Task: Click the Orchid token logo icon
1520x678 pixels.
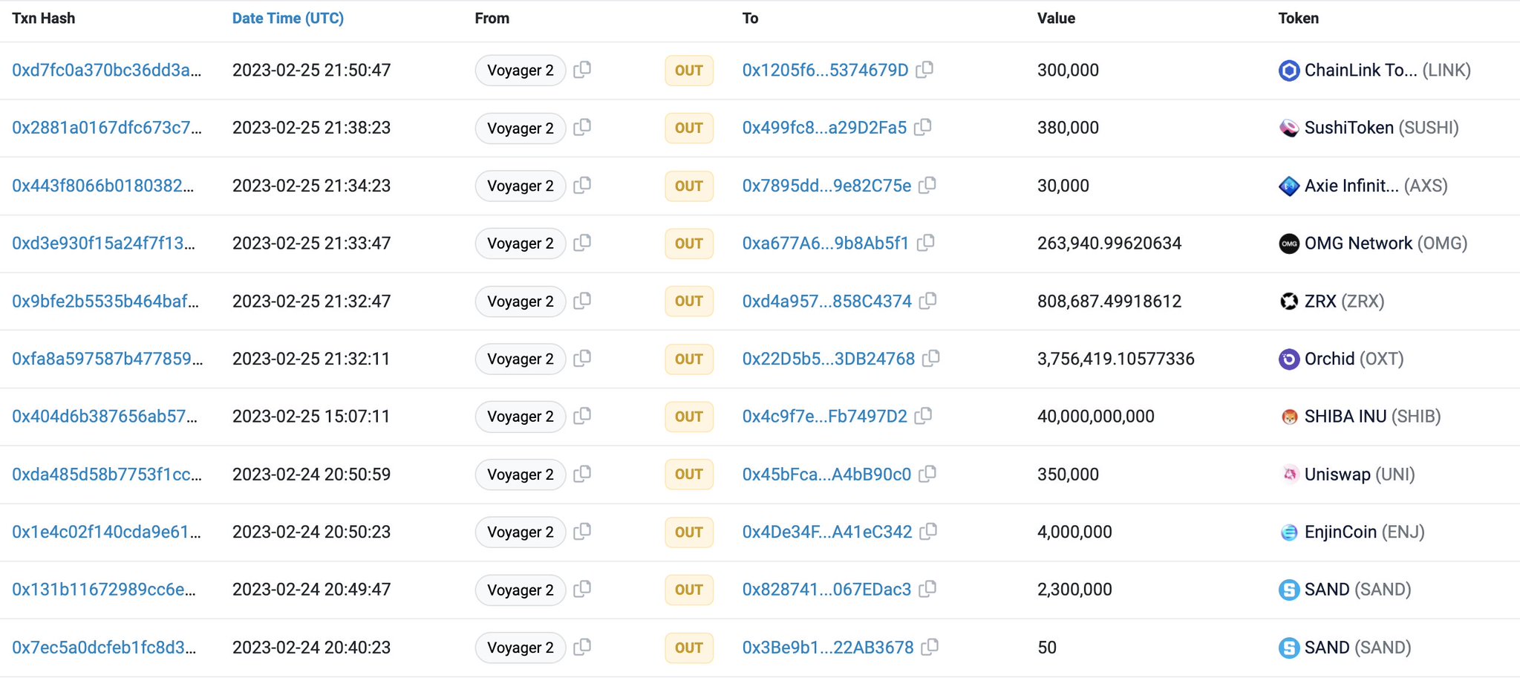Action: (1289, 359)
